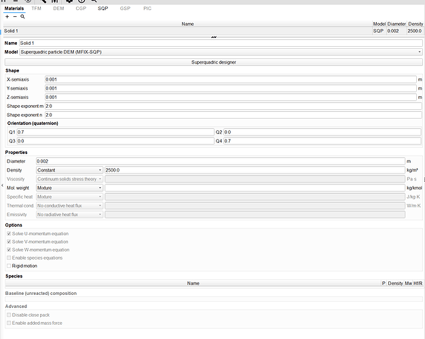The height and width of the screenshot is (339, 425).
Task: Click the Name input field
Action: (221, 43)
